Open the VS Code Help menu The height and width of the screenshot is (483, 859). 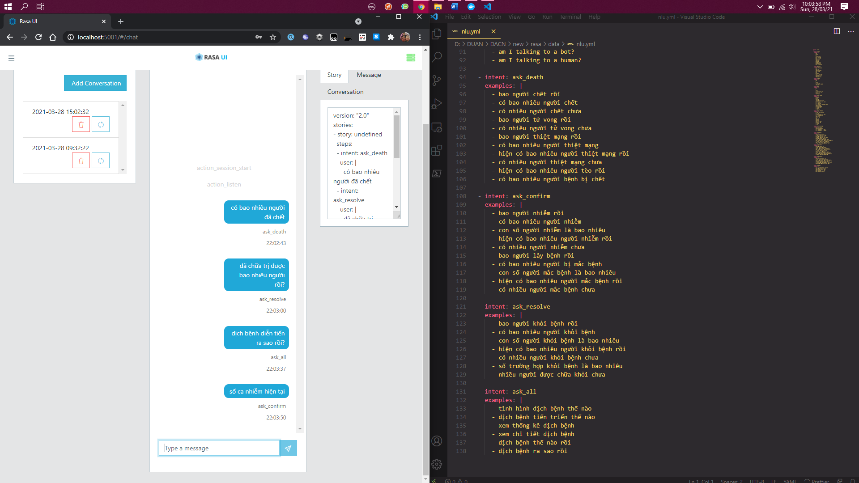[595, 17]
